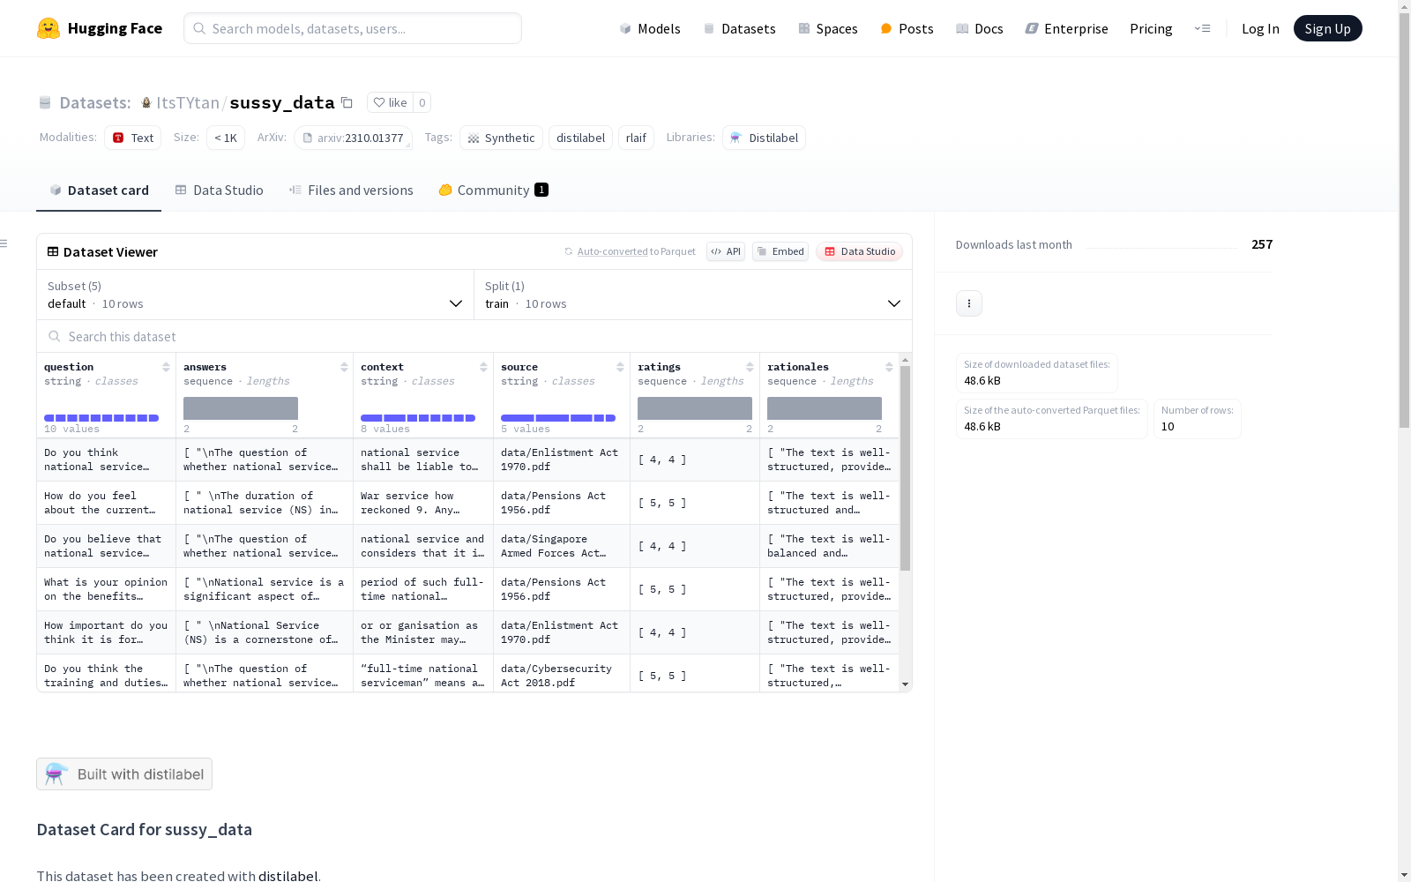Click the distilabel link in card text

click(x=287, y=876)
